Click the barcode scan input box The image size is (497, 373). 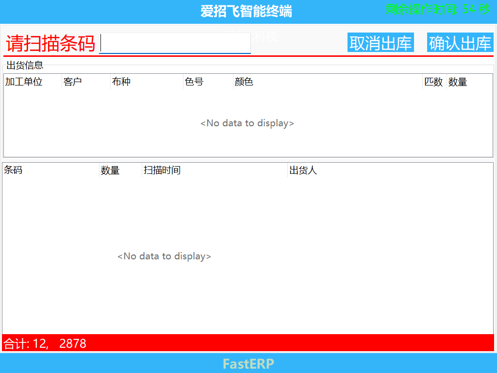point(175,43)
